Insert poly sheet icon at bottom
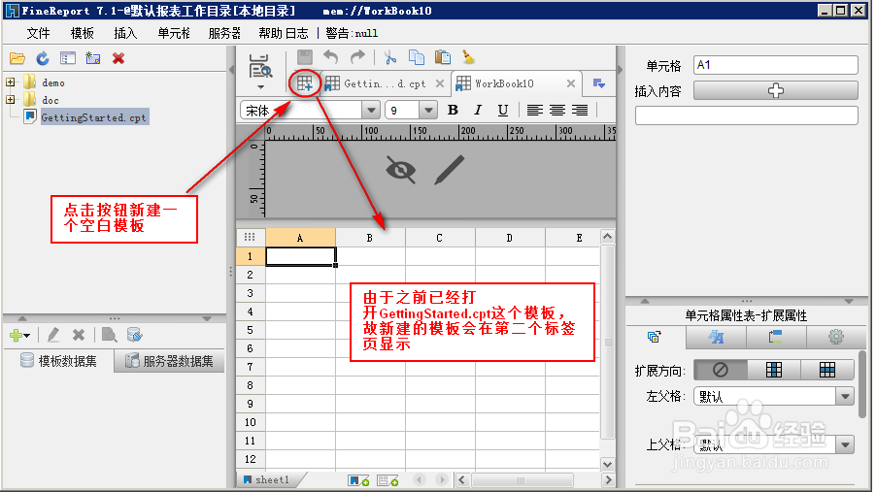The width and height of the screenshot is (876, 492). point(387,480)
